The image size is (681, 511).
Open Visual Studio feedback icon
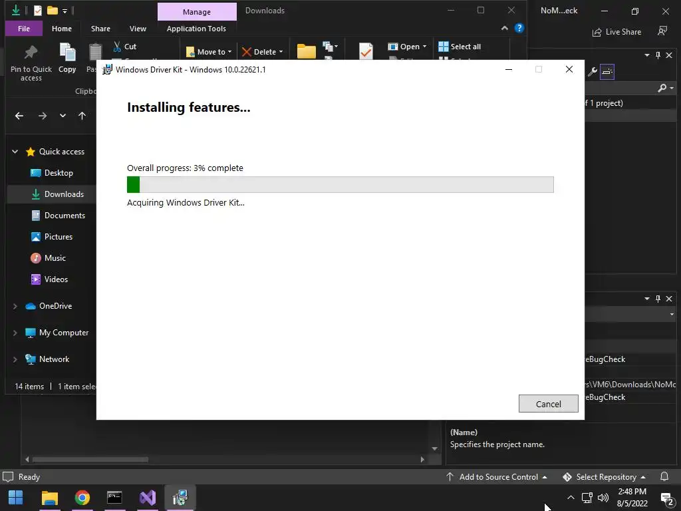click(662, 31)
